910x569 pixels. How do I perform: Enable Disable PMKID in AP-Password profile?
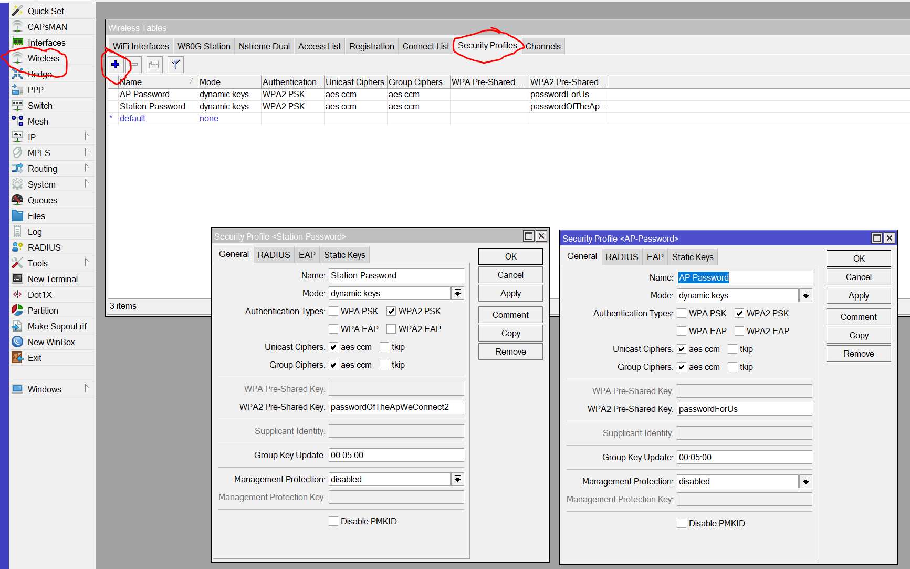[682, 523]
